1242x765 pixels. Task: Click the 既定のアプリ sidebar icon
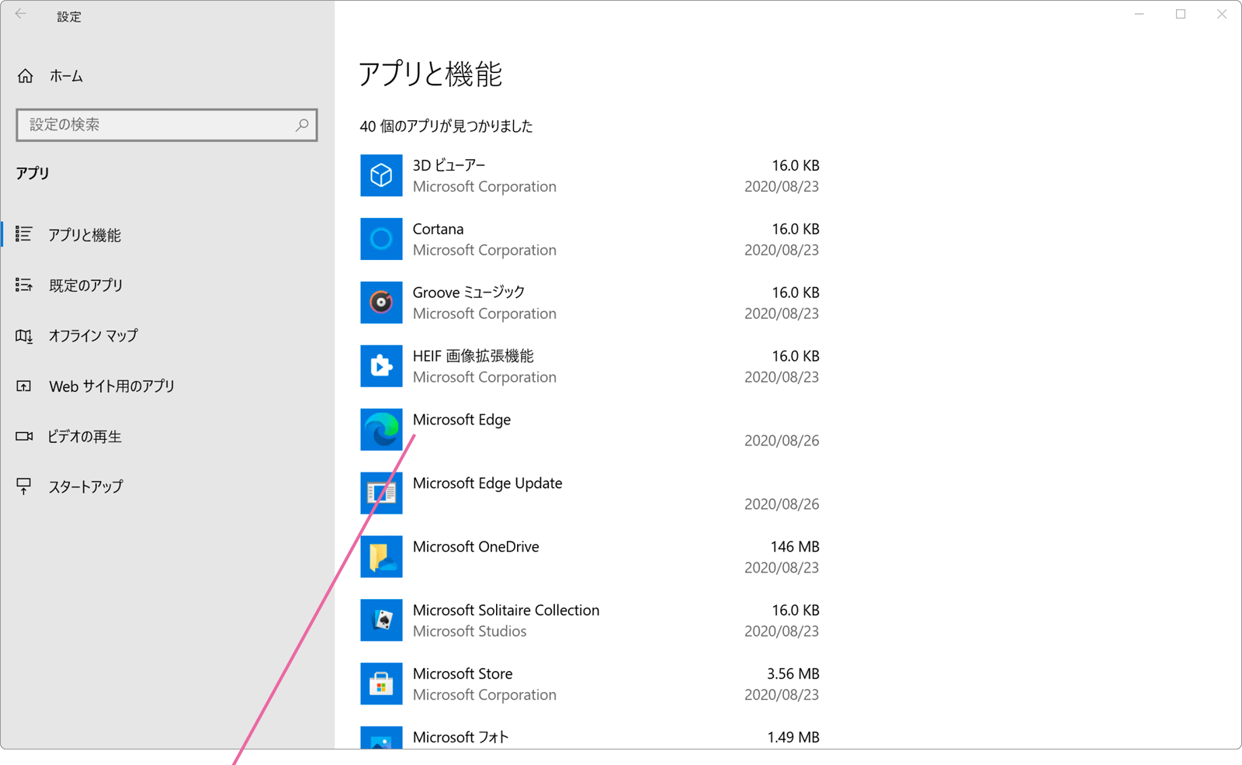click(x=24, y=286)
